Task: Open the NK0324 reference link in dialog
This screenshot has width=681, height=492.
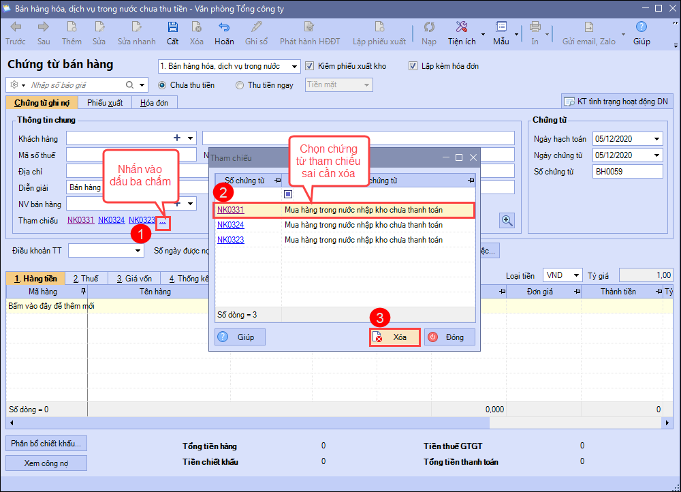Action: coord(230,225)
